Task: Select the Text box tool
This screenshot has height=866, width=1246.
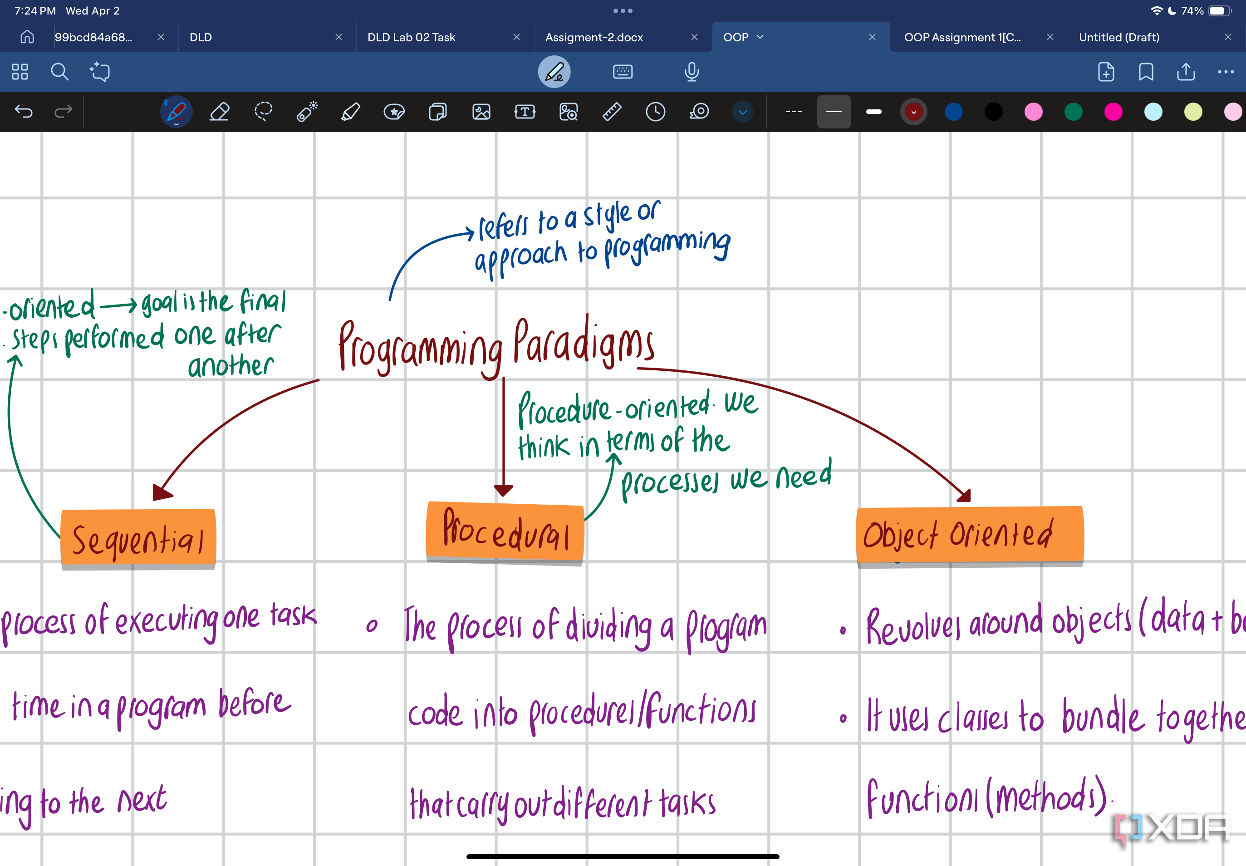Action: 525,112
